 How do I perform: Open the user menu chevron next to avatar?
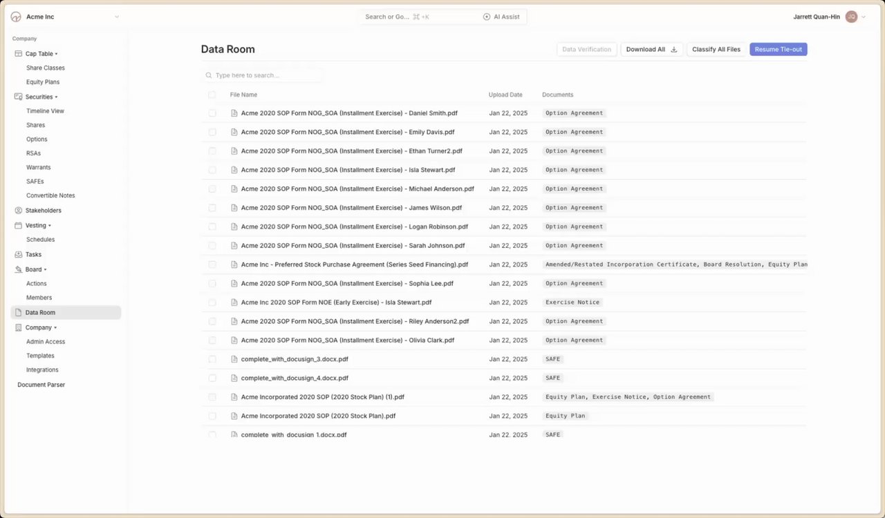pos(864,17)
